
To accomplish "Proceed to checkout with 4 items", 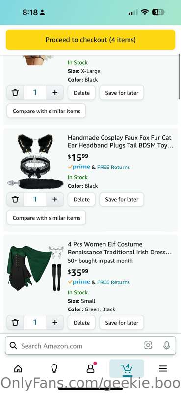I will point(90,40).
